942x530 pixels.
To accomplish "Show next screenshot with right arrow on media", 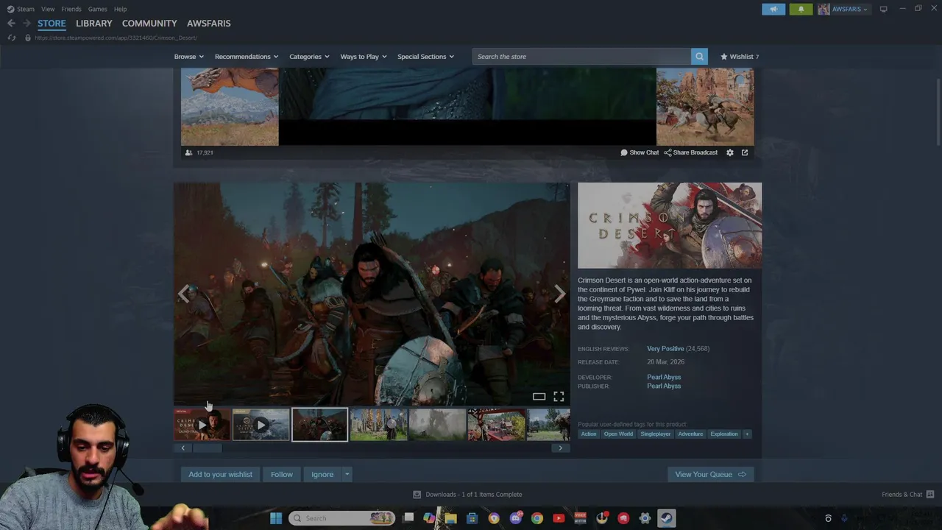I will click(560, 294).
